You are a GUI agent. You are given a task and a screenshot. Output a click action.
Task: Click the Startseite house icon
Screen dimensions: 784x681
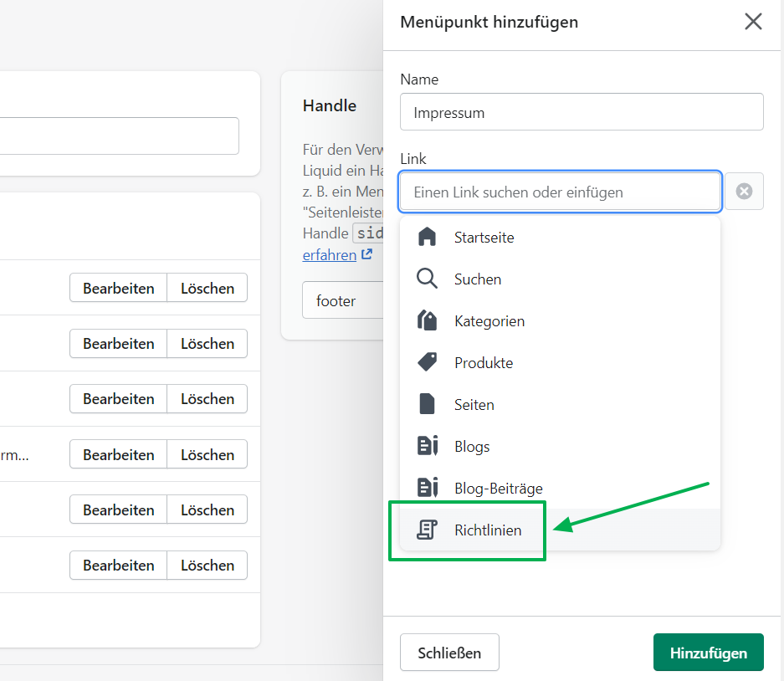coord(427,237)
